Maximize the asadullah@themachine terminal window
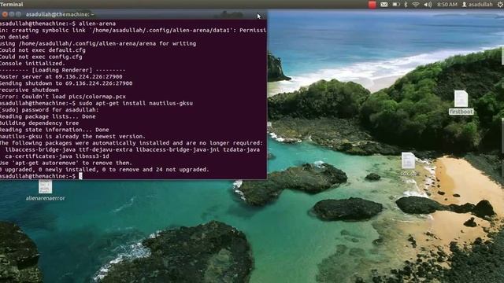The height and width of the screenshot is (283, 504). (18, 14)
